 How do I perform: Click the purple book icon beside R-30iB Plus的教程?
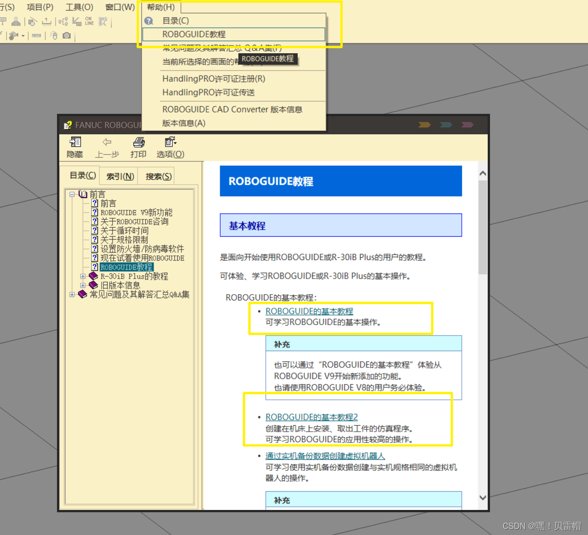point(93,276)
